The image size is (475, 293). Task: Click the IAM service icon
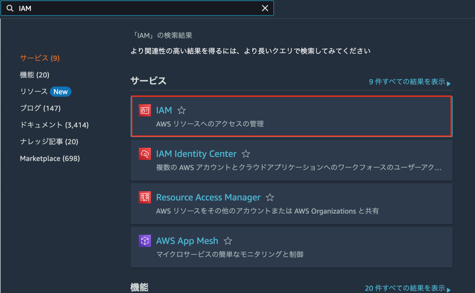(145, 110)
